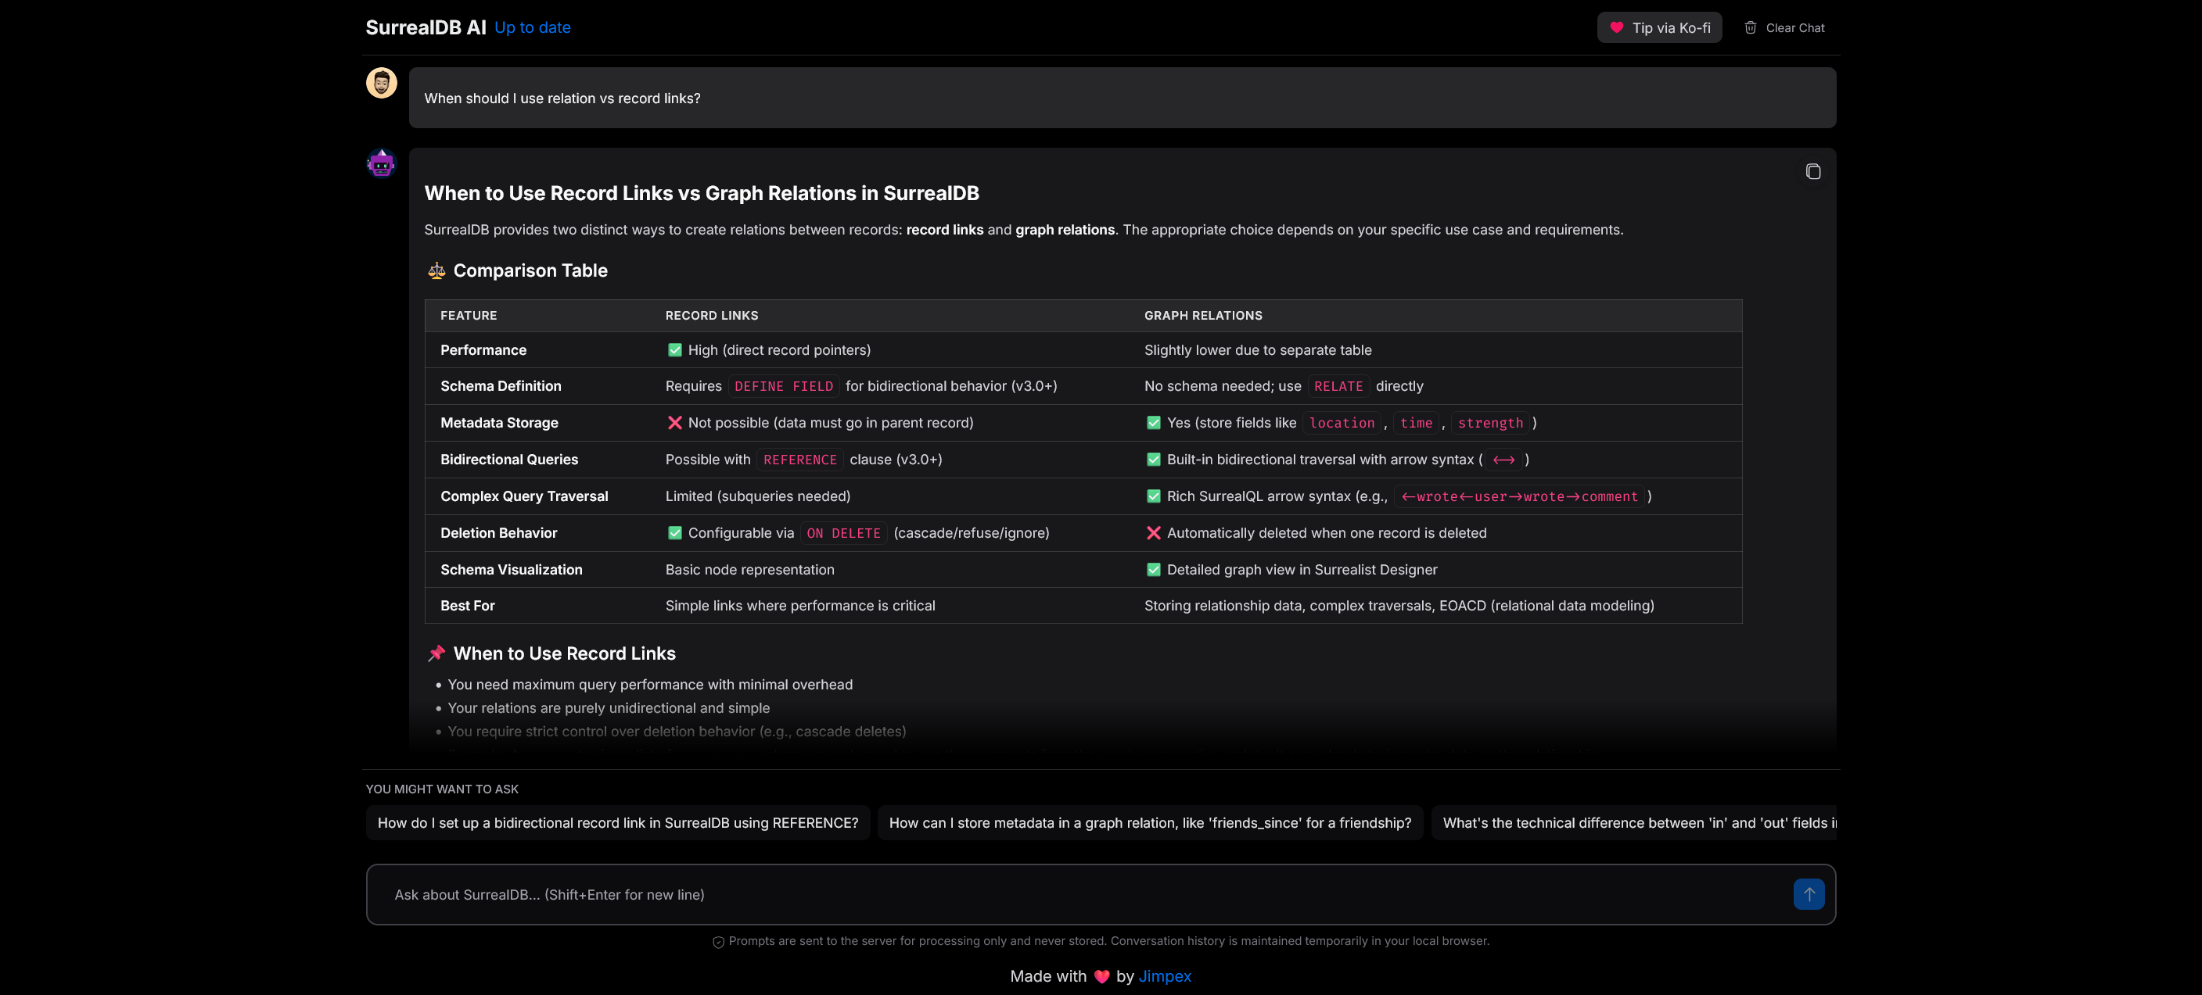This screenshot has width=2202, height=995.
Task: Click the bidirectional record link suggested question
Action: 617,822
